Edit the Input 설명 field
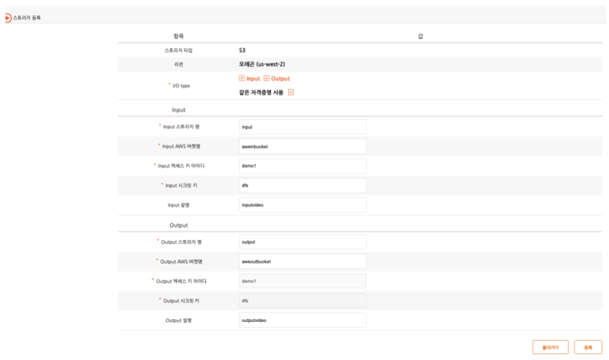Image resolution: width=609 pixels, height=360 pixels. tap(302, 205)
